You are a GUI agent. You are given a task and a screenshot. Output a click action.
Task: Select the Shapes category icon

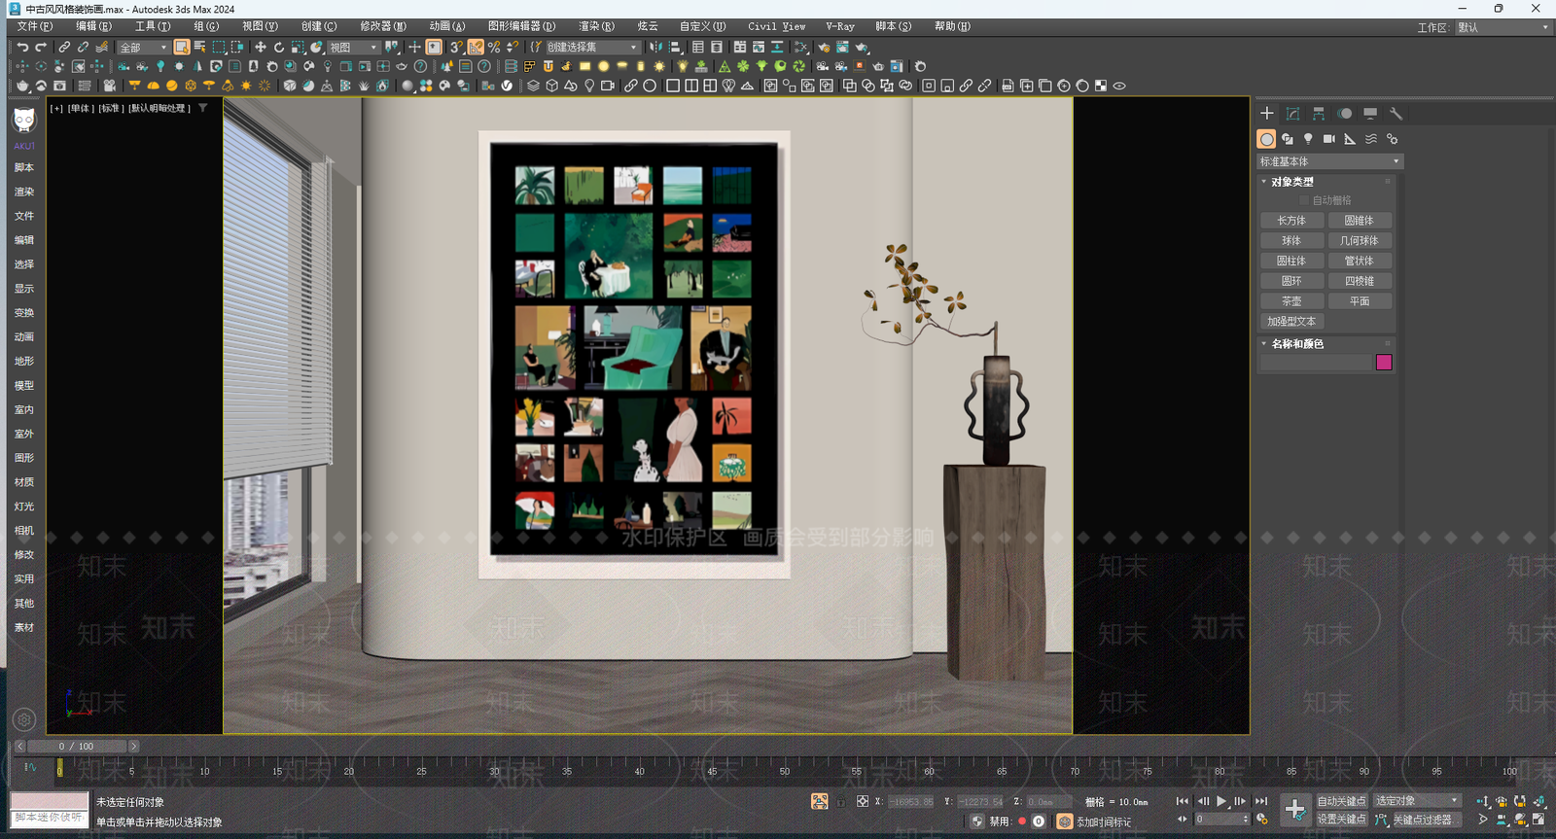click(x=1288, y=139)
